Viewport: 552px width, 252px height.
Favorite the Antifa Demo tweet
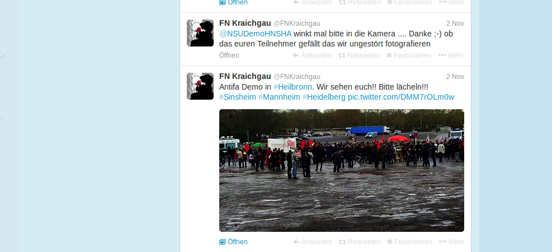point(409,242)
